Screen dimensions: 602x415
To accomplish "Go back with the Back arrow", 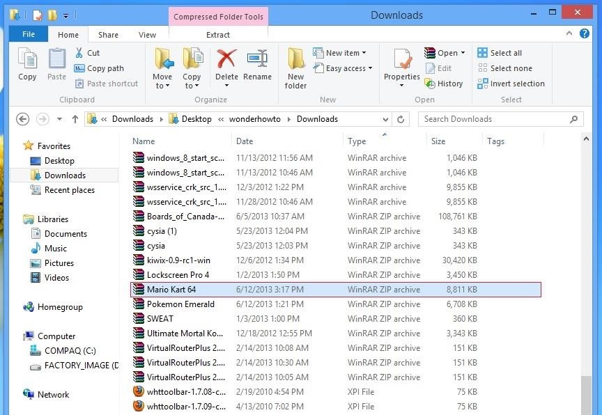I will [x=23, y=119].
